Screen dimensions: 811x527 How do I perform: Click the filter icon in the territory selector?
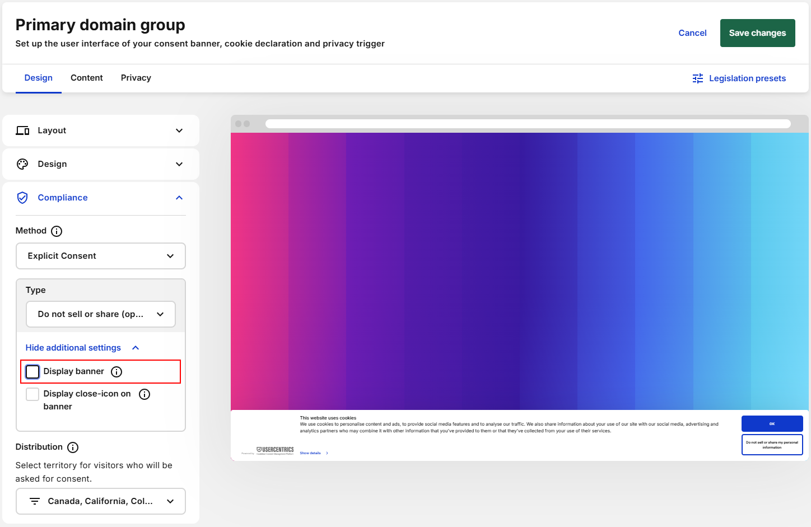click(x=35, y=501)
